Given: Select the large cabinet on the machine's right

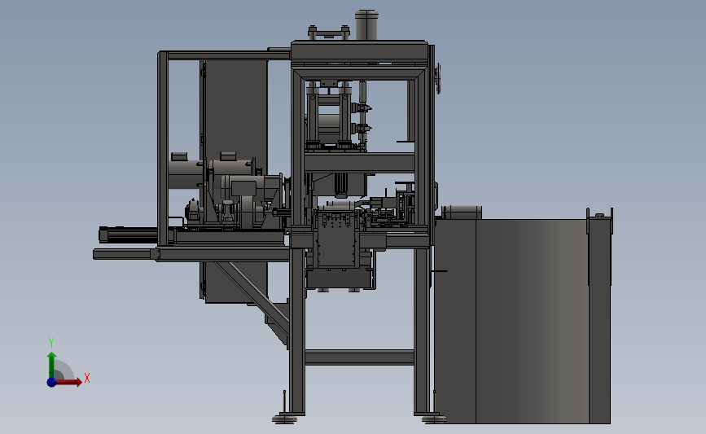Looking at the screenshot, I should [x=522, y=321].
